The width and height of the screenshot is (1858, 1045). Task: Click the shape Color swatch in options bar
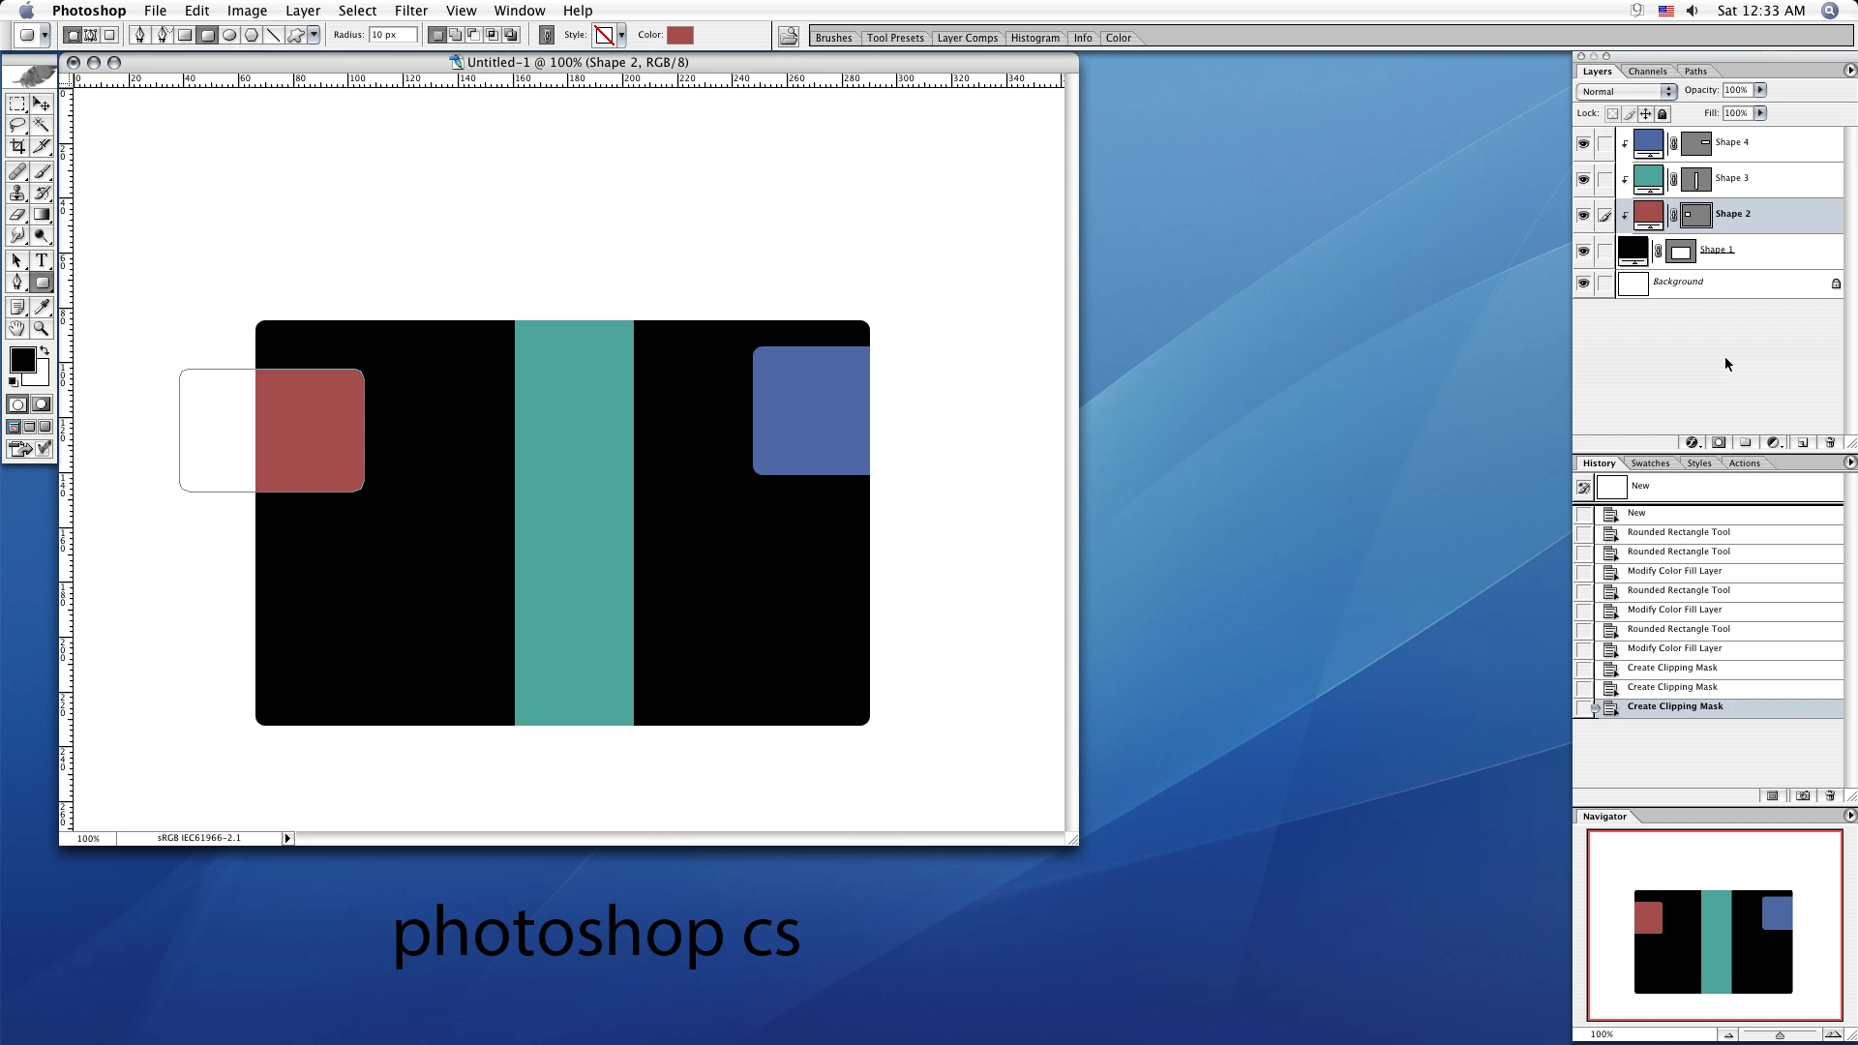tap(680, 36)
